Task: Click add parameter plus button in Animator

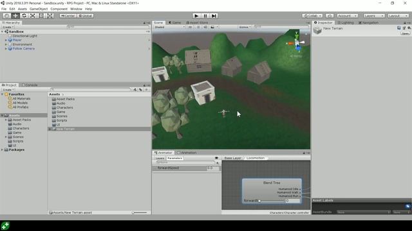Action: click(218, 162)
